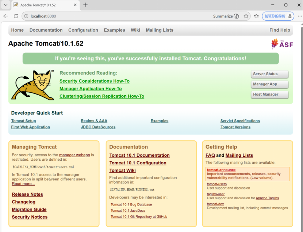The image size is (303, 232).
Task: Open First Web Application link
Action: click(31, 127)
